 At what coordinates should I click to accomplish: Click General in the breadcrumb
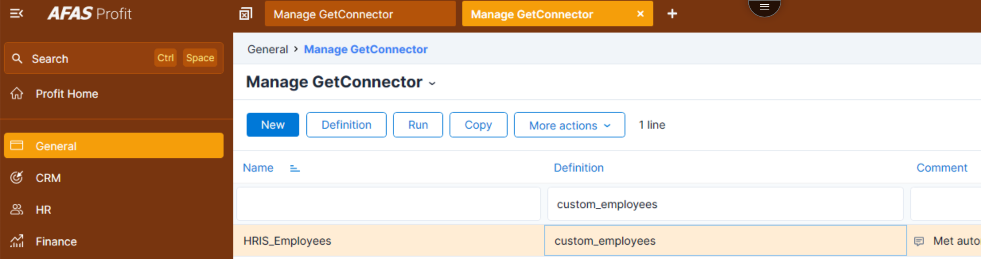(x=267, y=49)
